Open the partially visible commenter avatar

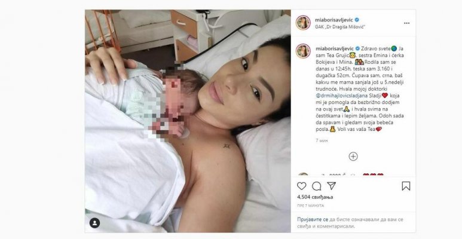[303, 174]
